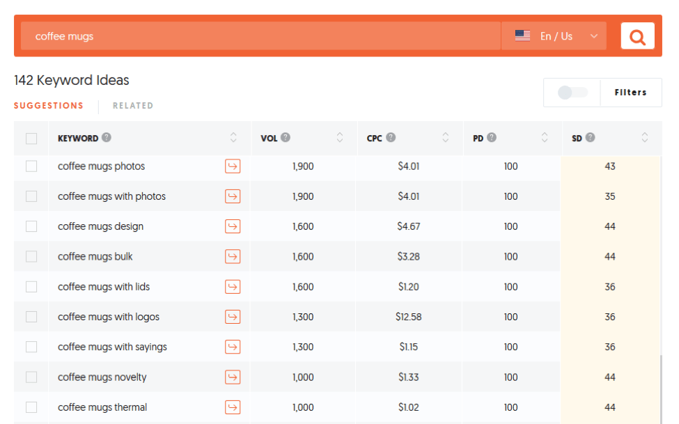Check the box for coffee mugs with photos
The height and width of the screenshot is (424, 679).
point(31,196)
